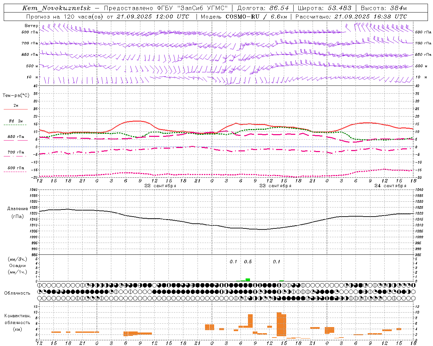This screenshot has width=433, height=346.
Task: Click the 500 гПа temperature legend label
Action: point(16,168)
